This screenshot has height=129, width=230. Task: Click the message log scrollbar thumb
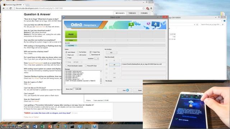click(x=101, y=80)
